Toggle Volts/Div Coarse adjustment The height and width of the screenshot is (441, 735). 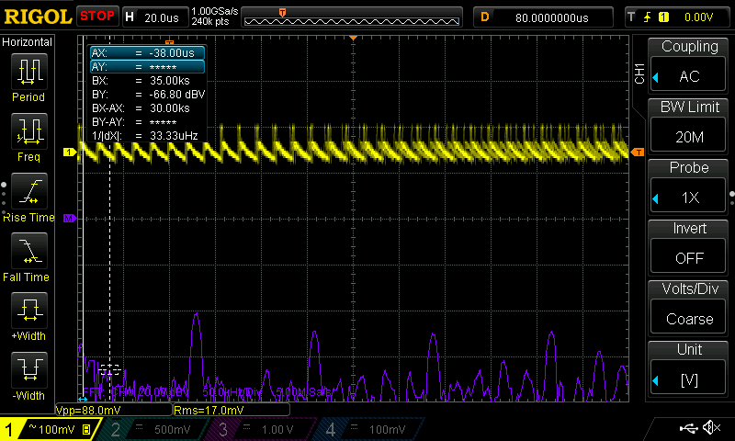pos(689,309)
